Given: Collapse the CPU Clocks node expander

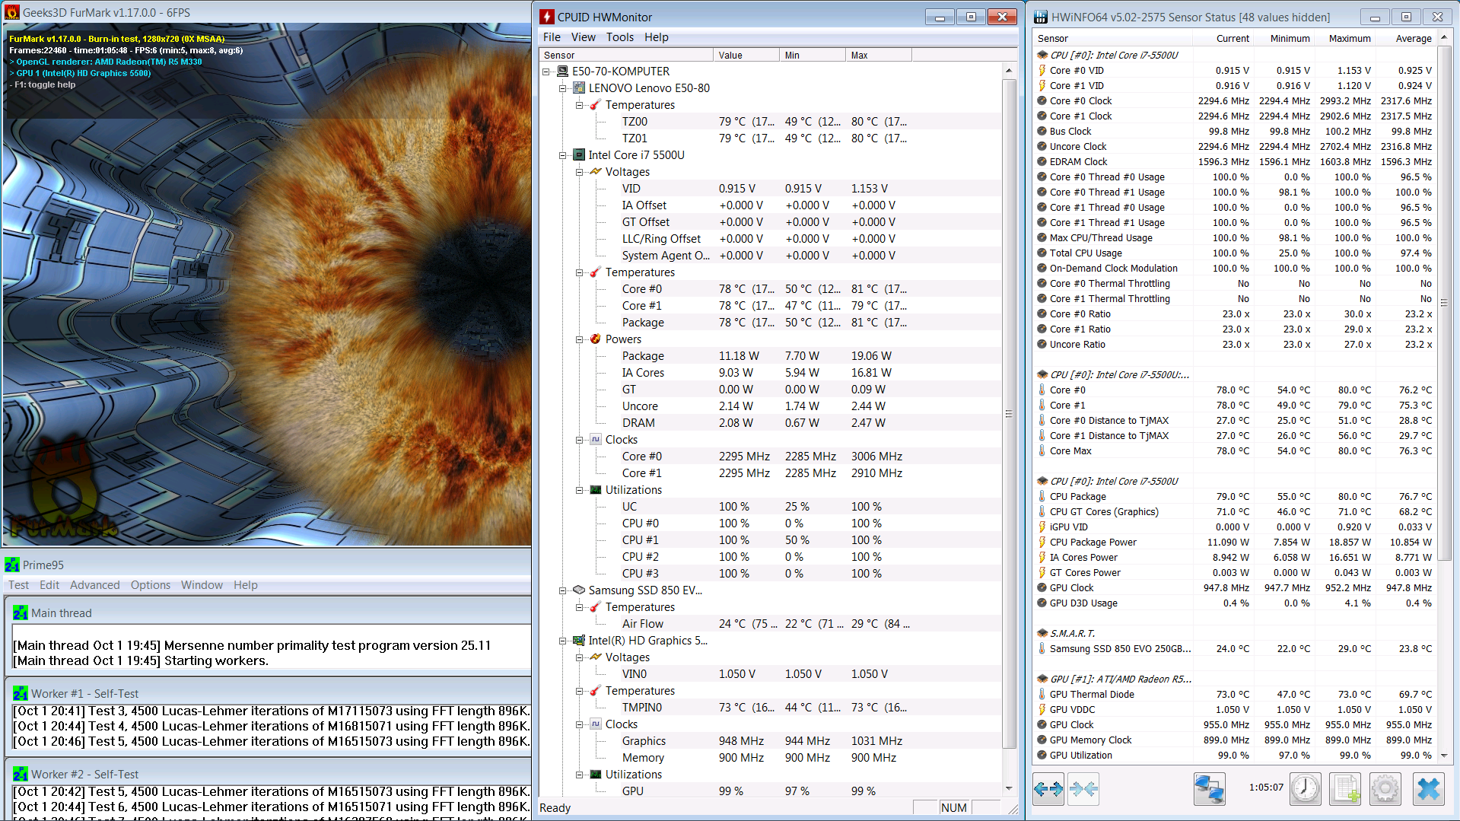Looking at the screenshot, I should (x=579, y=440).
